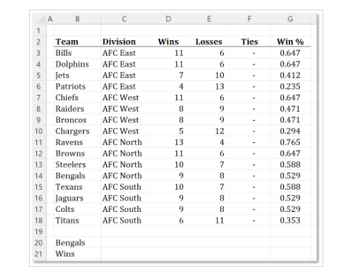Click the Steelers wins value 10
344x275 pixels.
[x=179, y=165]
